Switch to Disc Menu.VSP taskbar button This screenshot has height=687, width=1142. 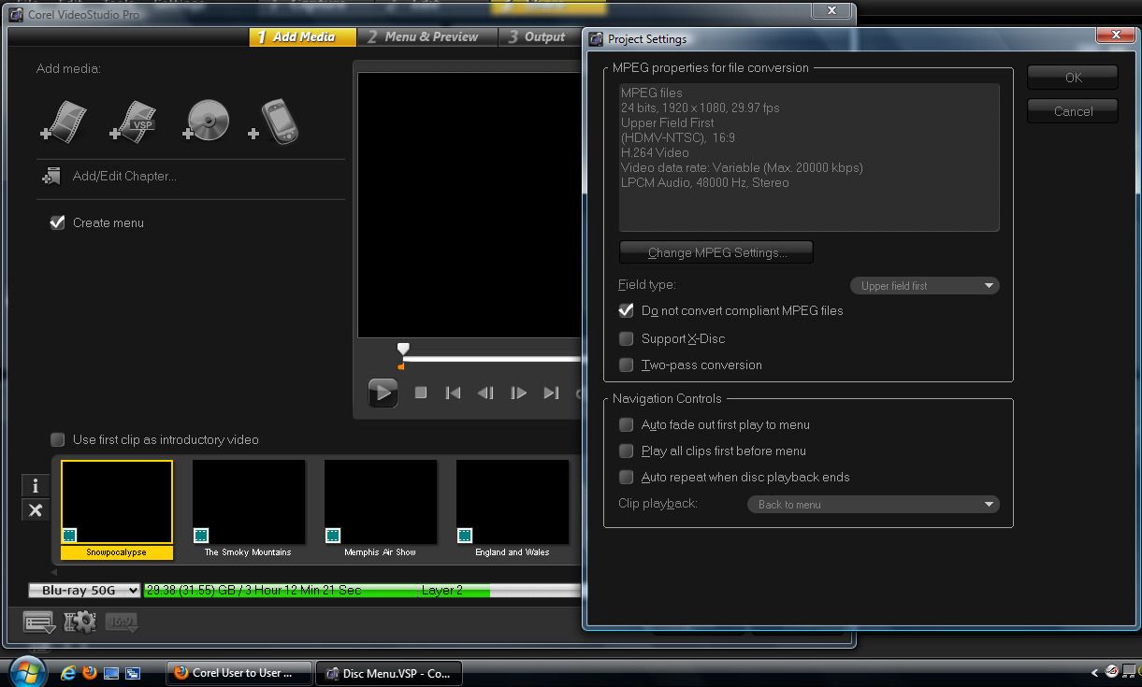[389, 672]
